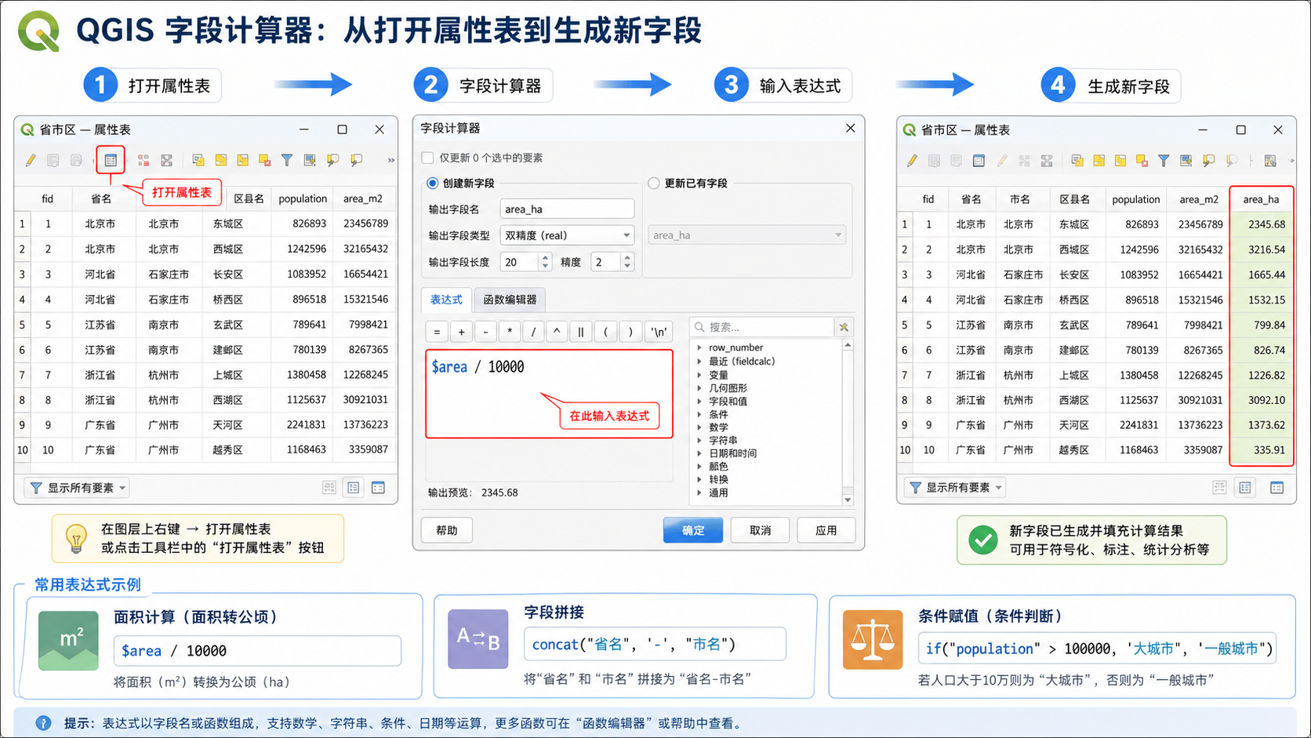The width and height of the screenshot is (1311, 738).
Task: Click deselect icon with red X in result table
Action: [x=1142, y=161]
